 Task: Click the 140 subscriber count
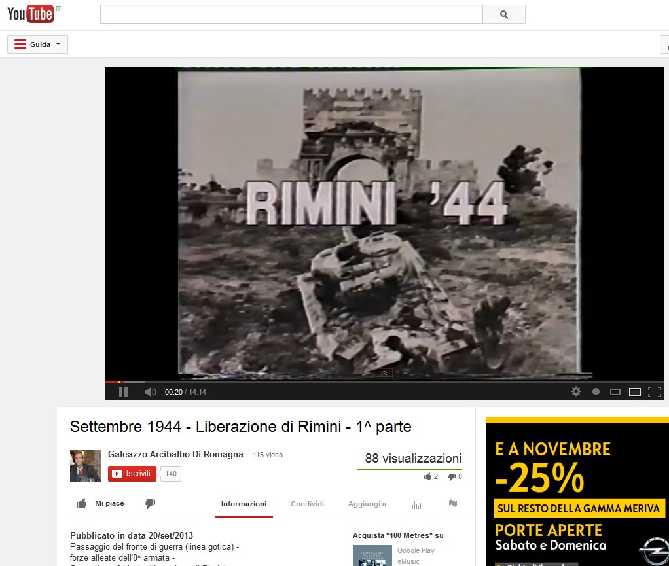(171, 474)
